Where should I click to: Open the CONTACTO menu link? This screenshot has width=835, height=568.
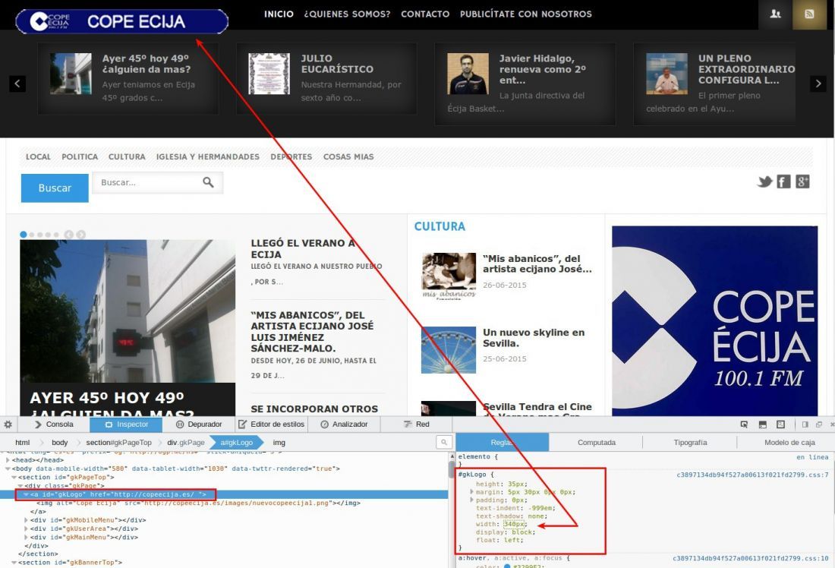(425, 14)
